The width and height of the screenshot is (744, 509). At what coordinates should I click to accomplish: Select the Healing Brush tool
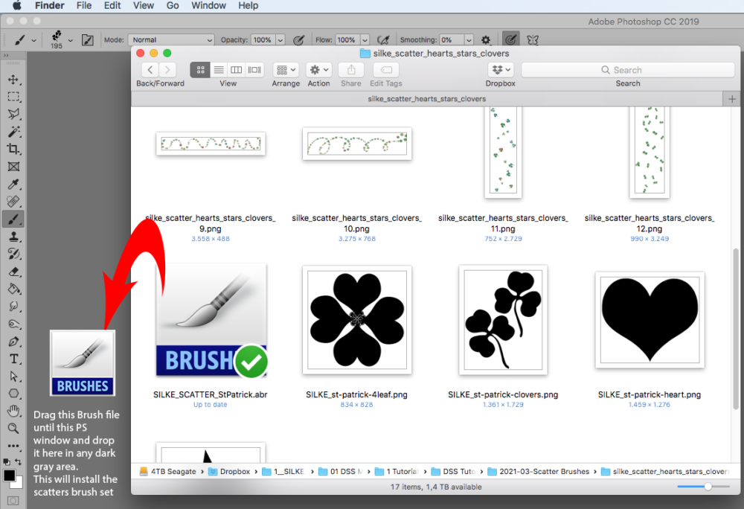click(13, 202)
